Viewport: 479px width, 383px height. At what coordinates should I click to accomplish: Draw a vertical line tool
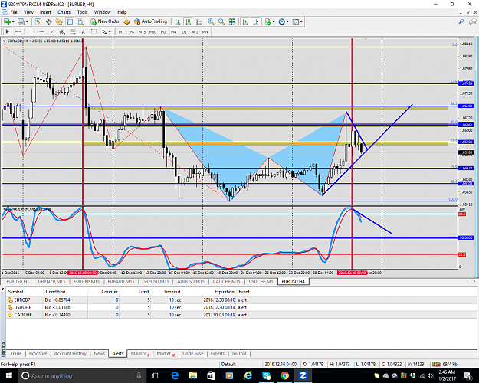click(x=31, y=31)
